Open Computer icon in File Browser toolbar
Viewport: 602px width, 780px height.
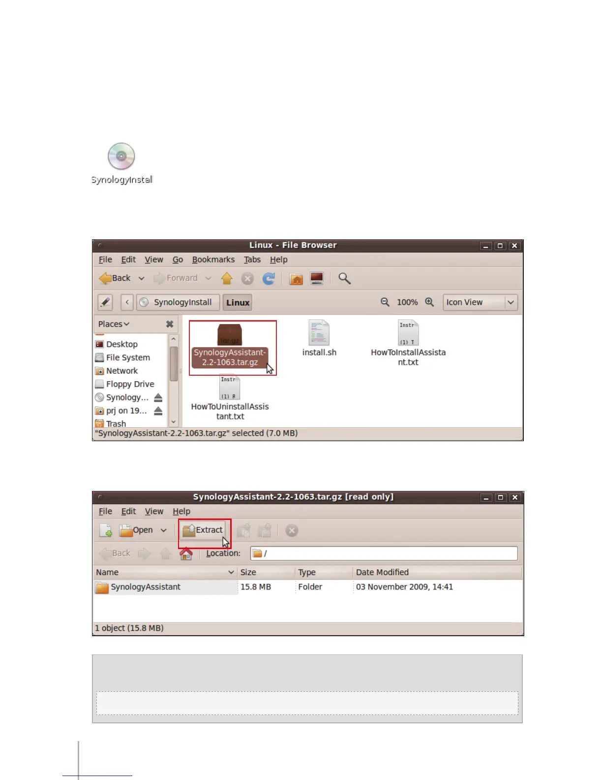(317, 278)
